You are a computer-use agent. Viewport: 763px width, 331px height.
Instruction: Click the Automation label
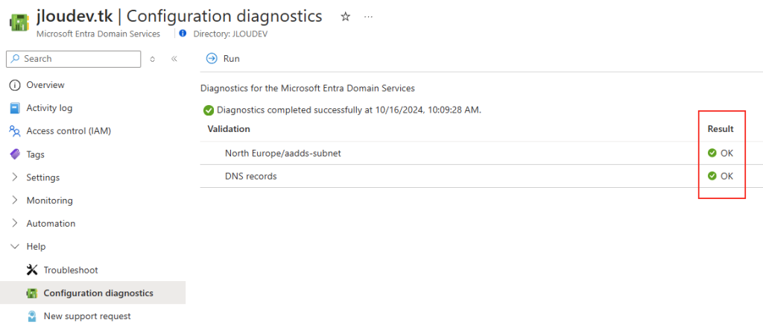pyautogui.click(x=51, y=224)
